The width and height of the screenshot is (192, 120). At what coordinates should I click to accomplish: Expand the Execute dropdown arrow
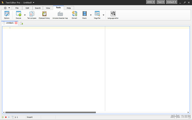(25, 15)
